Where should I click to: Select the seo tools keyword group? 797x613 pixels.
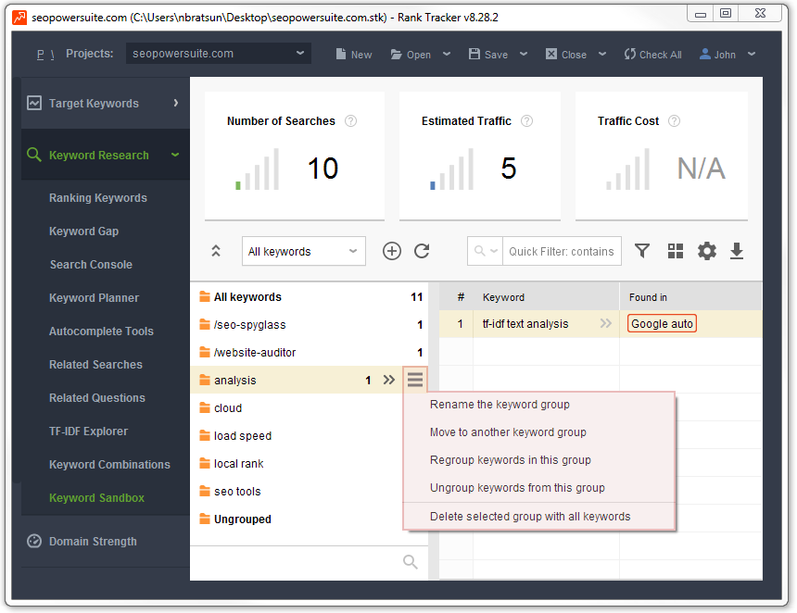(x=297, y=491)
